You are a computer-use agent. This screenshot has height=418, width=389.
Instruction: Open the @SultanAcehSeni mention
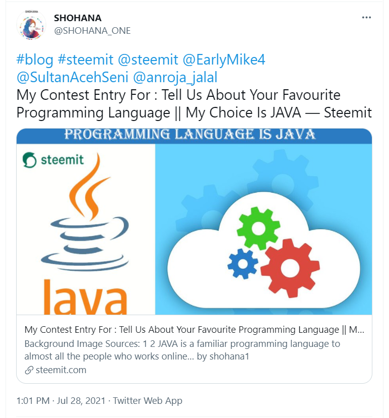pos(73,77)
